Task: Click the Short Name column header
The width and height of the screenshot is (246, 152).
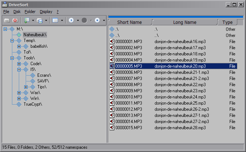Action: pos(130,22)
